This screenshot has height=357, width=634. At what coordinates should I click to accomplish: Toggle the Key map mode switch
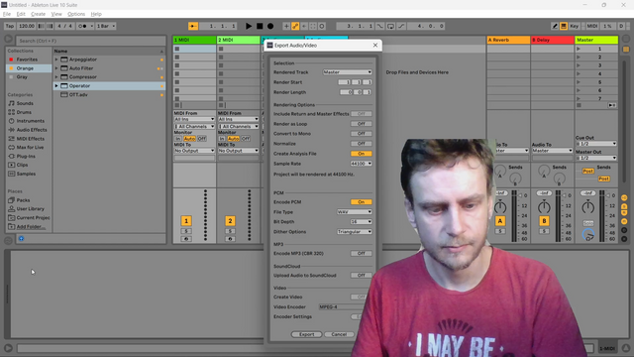pos(575,26)
